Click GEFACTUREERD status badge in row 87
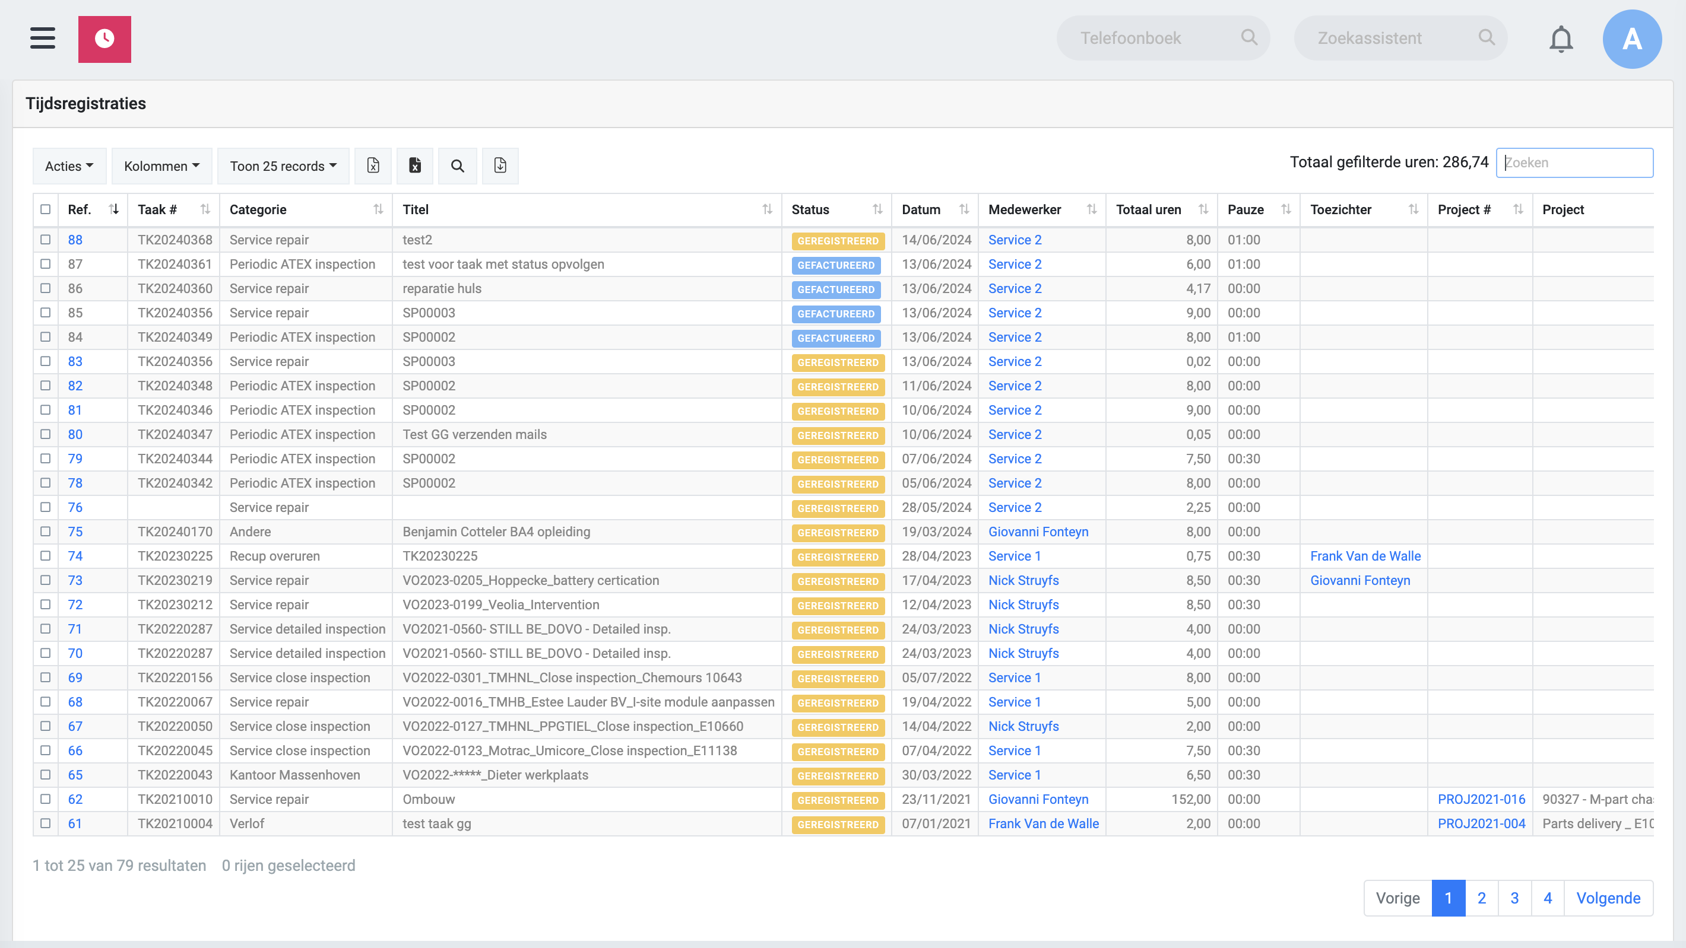1686x948 pixels. pos(836,265)
